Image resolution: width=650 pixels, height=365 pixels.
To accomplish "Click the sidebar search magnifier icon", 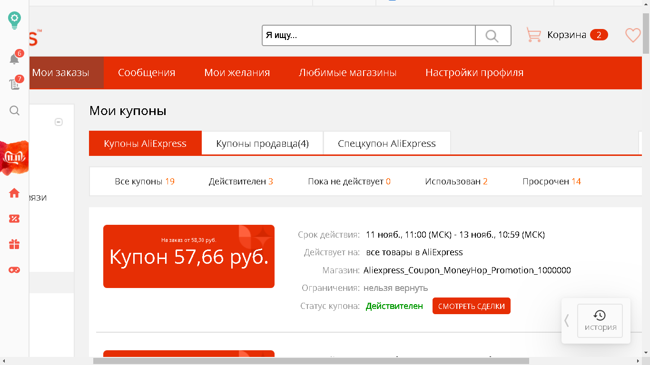I will click(15, 111).
